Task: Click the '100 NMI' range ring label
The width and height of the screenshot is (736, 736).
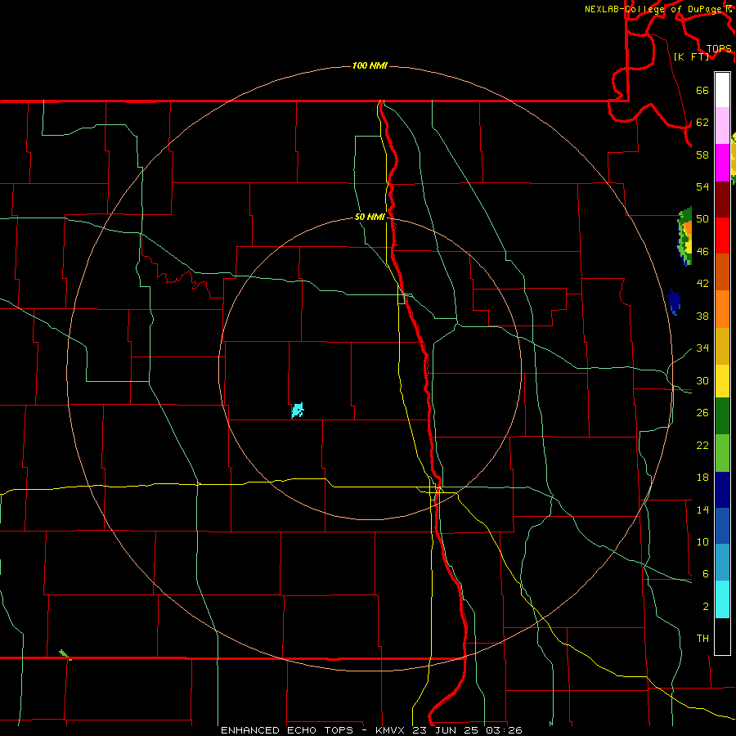Action: [x=370, y=65]
